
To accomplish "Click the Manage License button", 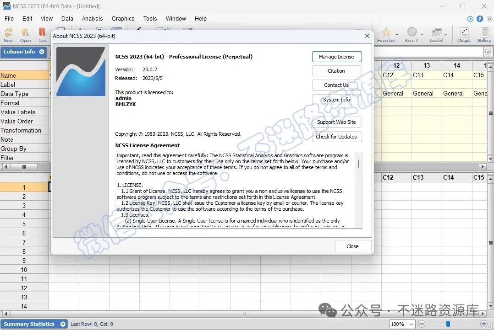I will [336, 57].
